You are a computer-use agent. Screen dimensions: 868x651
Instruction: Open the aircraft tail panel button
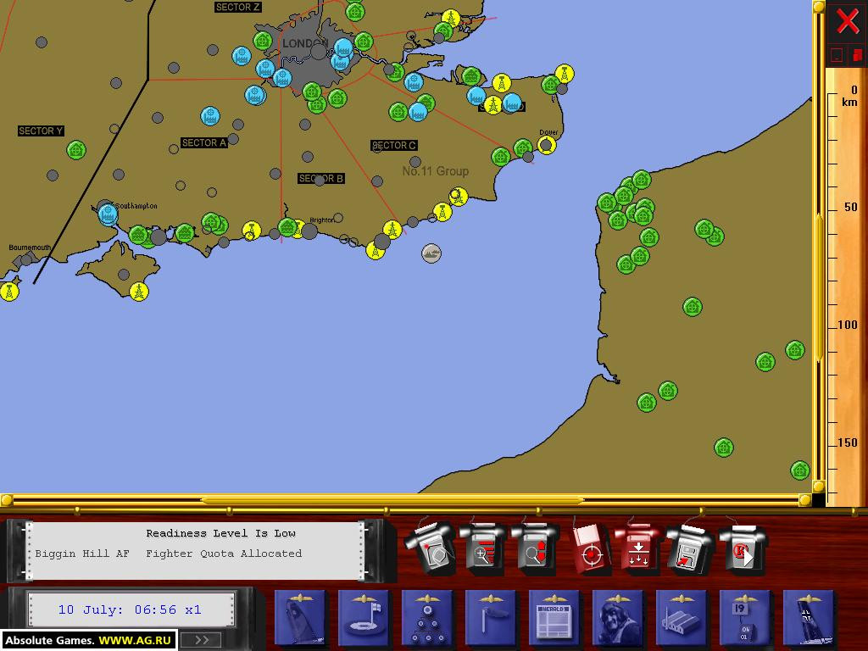click(301, 618)
